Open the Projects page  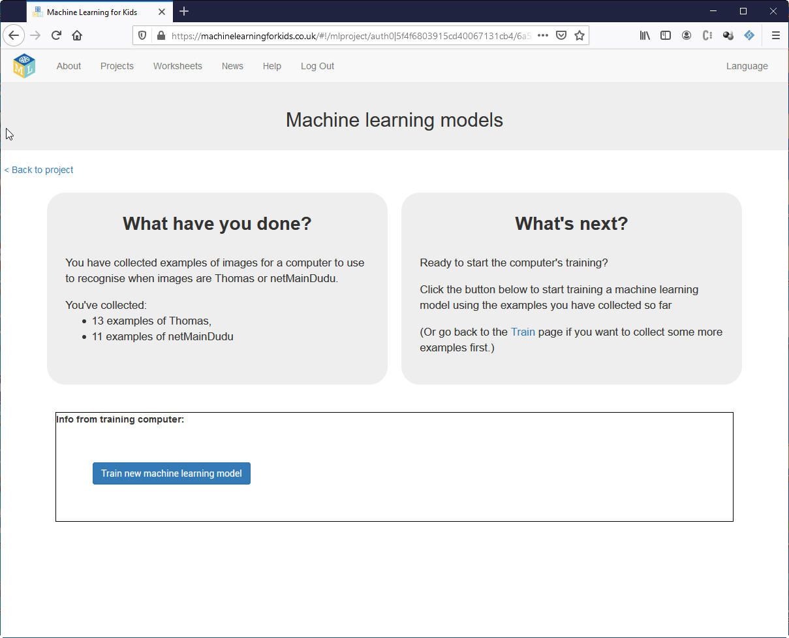coord(117,66)
